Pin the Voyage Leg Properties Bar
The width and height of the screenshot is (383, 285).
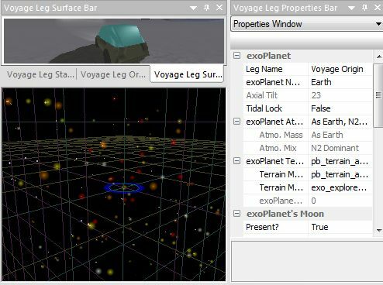(x=364, y=8)
